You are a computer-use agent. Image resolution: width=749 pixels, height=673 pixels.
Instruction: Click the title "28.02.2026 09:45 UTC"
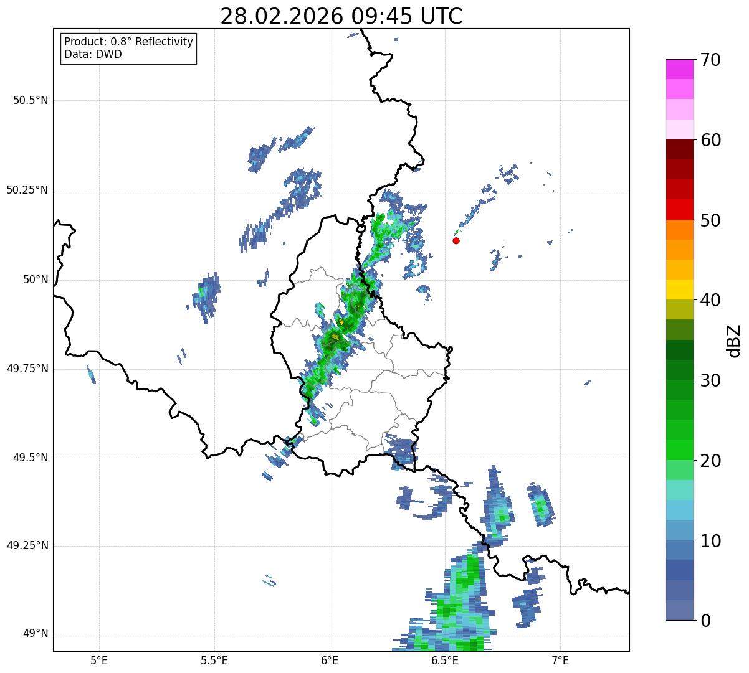tap(341, 16)
